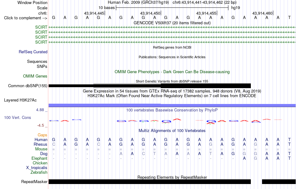The image size is (296, 189).
Task: Click the Sequences subtrack label
Action: (37, 61)
